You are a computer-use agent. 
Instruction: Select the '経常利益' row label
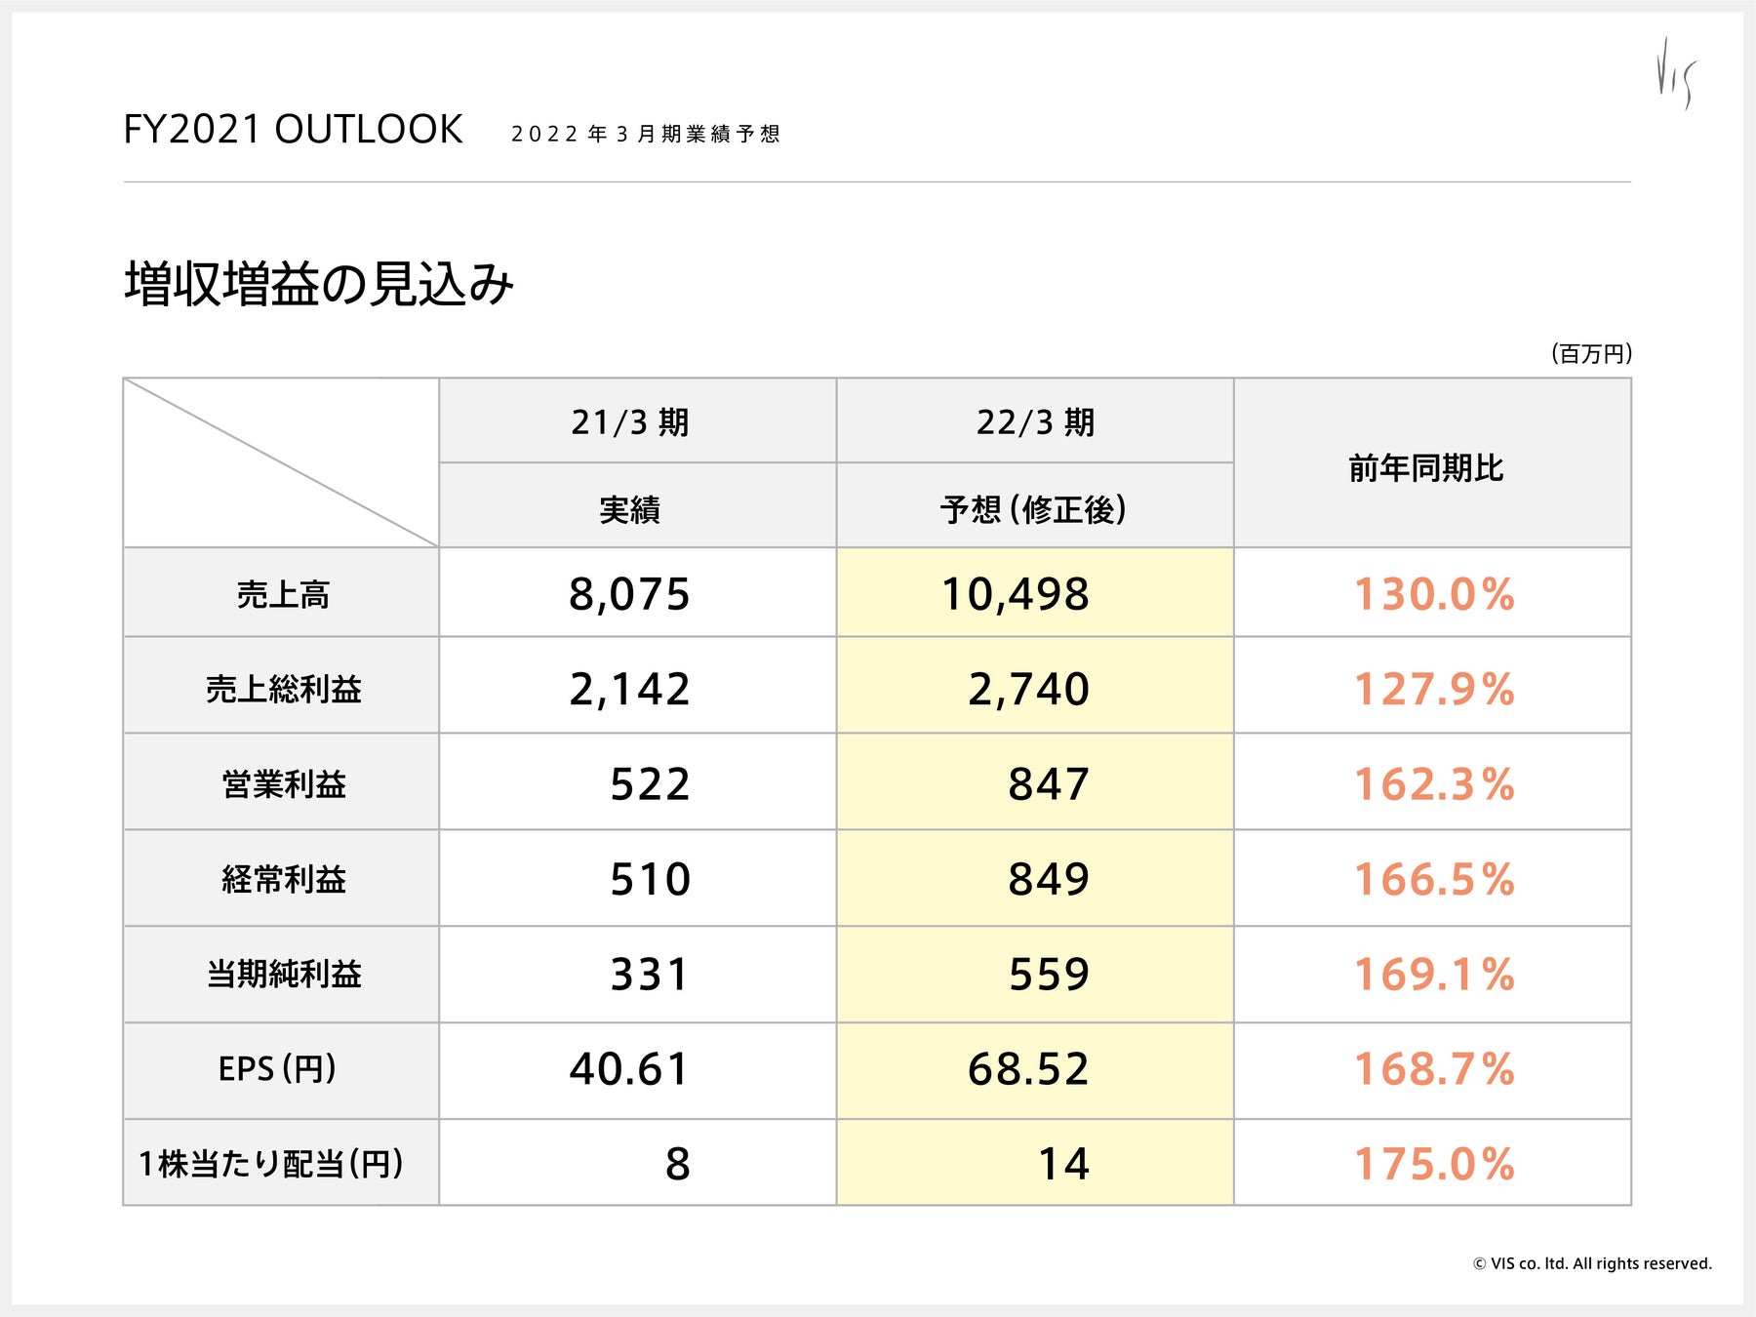click(x=283, y=879)
